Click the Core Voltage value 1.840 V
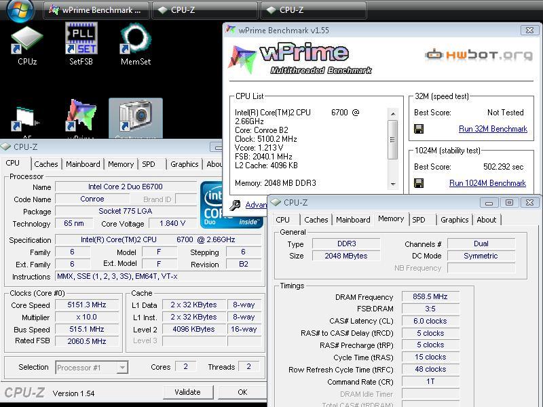 (172, 224)
